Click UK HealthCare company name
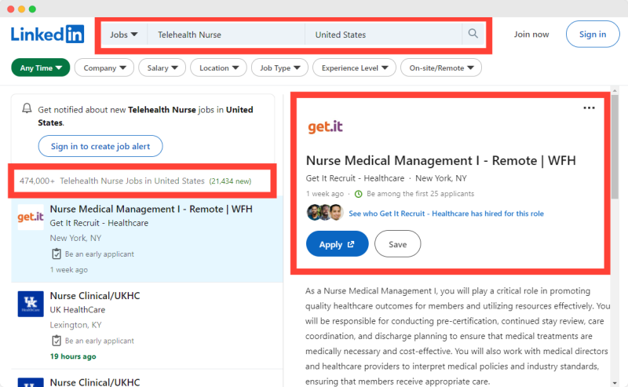This screenshot has height=387, width=628. (77, 310)
